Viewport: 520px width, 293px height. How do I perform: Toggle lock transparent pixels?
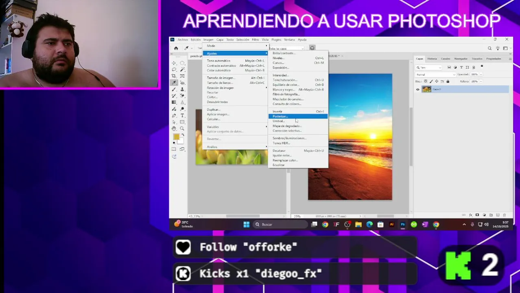click(426, 81)
